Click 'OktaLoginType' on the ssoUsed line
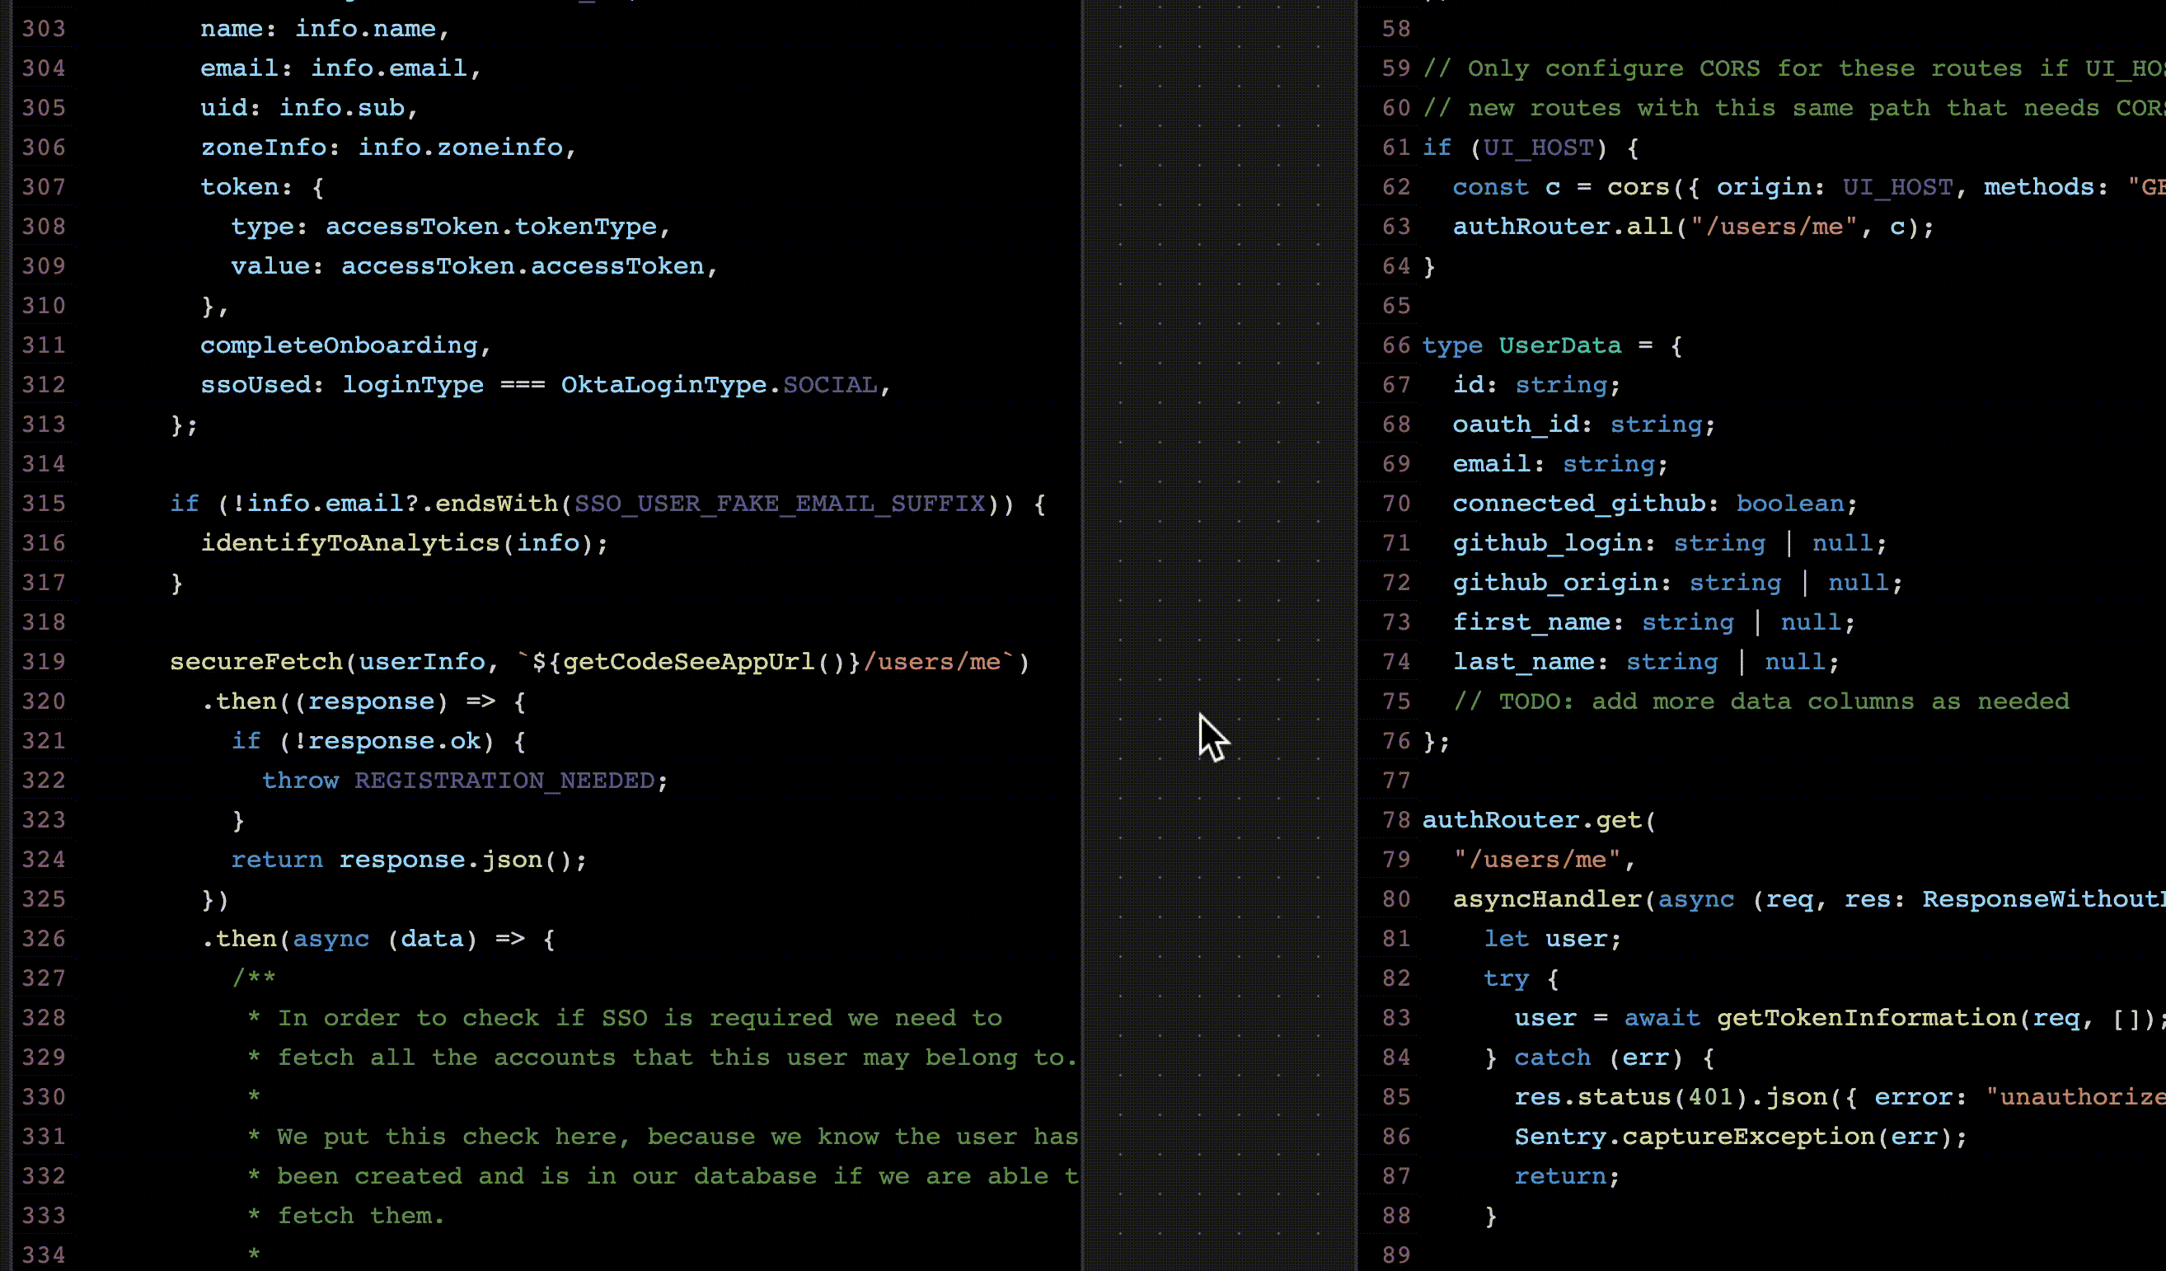Screen dimensions: 2166x1271 (663, 384)
